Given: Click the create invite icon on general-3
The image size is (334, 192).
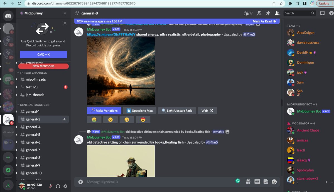Looking at the screenshot, I should [x=65, y=119].
